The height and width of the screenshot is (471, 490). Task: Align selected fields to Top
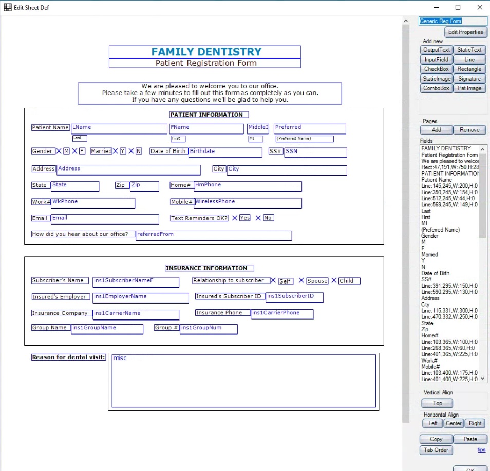437,403
